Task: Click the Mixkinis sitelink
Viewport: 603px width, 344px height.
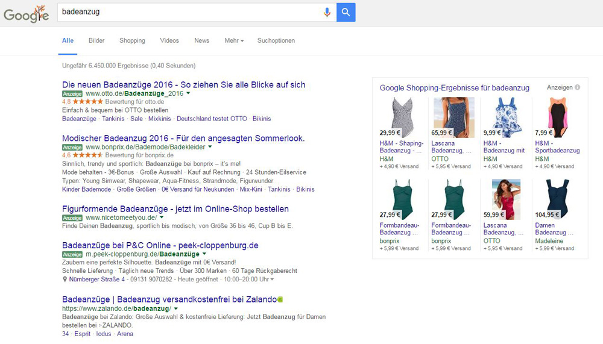Action: pos(160,119)
